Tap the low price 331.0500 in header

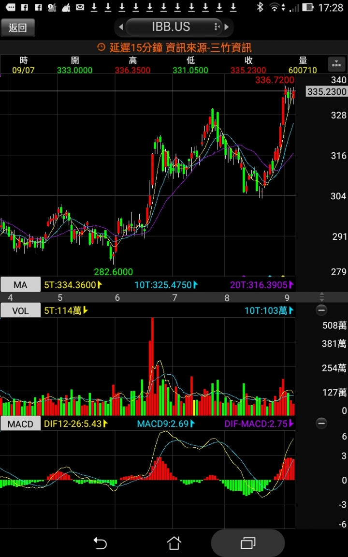(190, 70)
